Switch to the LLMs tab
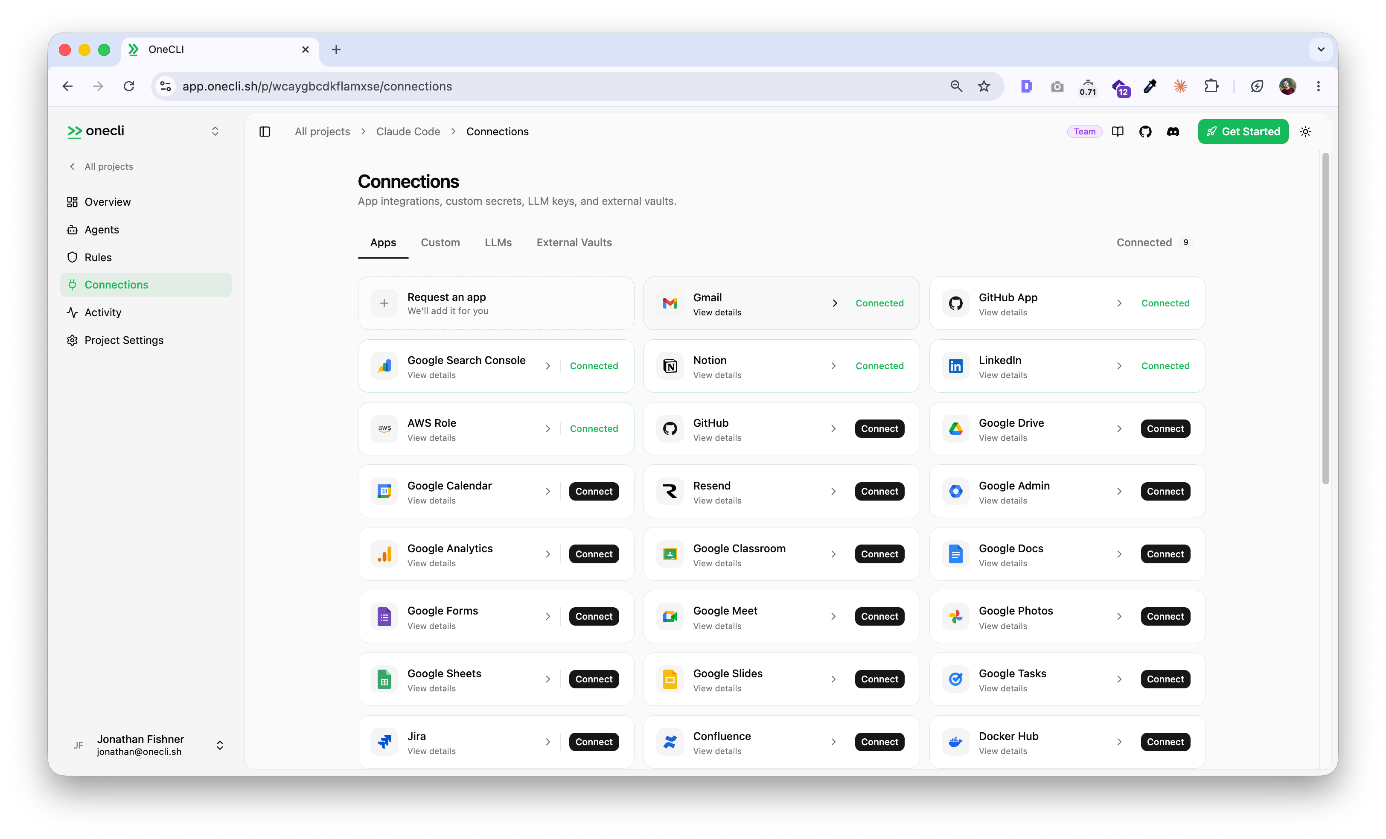This screenshot has width=1386, height=839. (x=498, y=242)
